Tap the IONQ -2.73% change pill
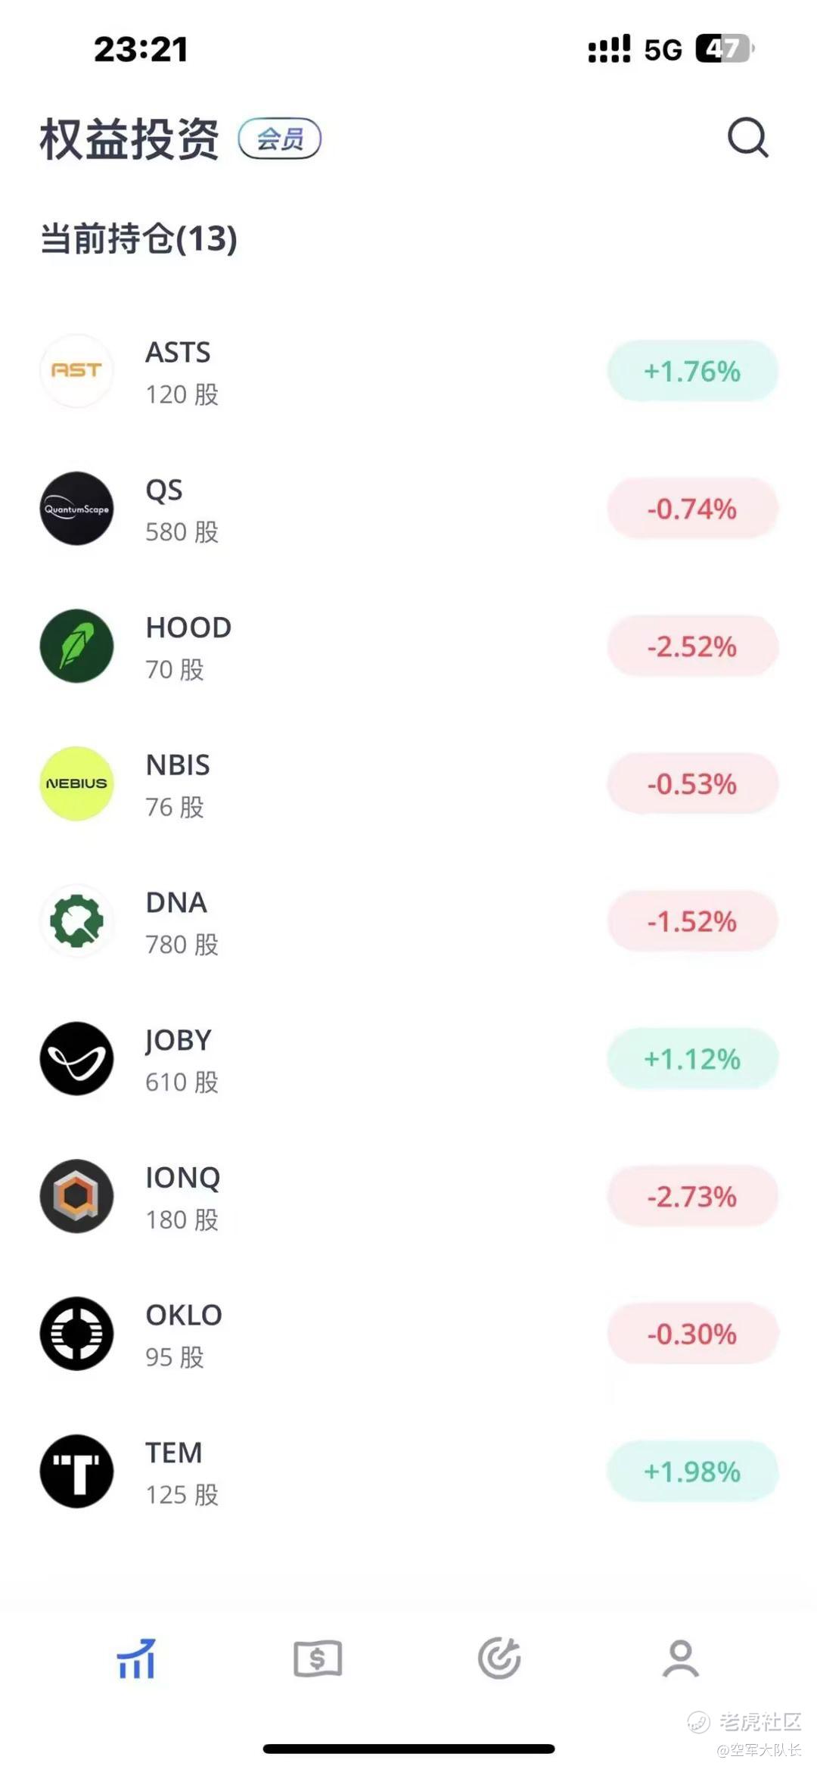The width and height of the screenshot is (817, 1769). click(x=692, y=1196)
